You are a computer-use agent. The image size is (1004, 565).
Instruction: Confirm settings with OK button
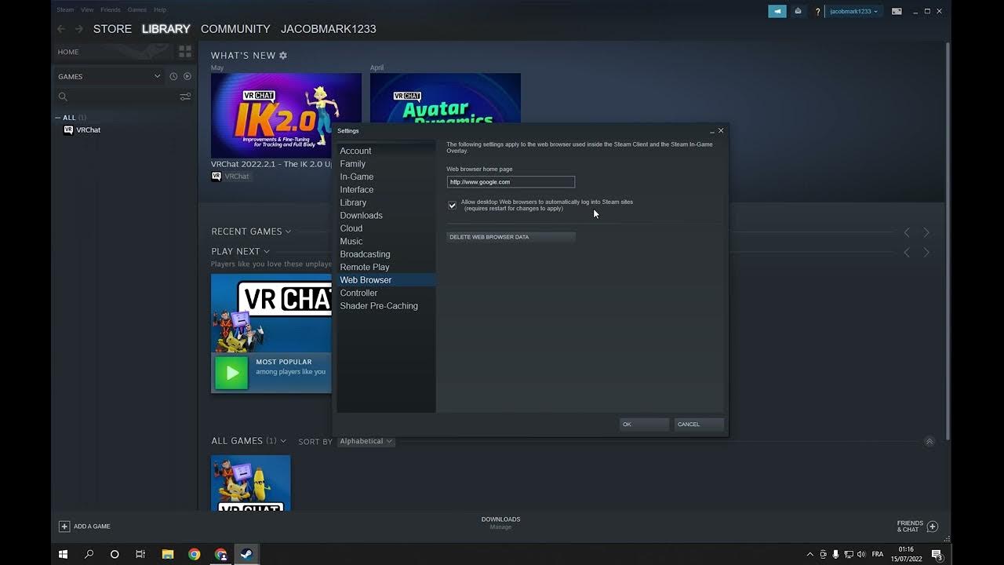pyautogui.click(x=644, y=425)
